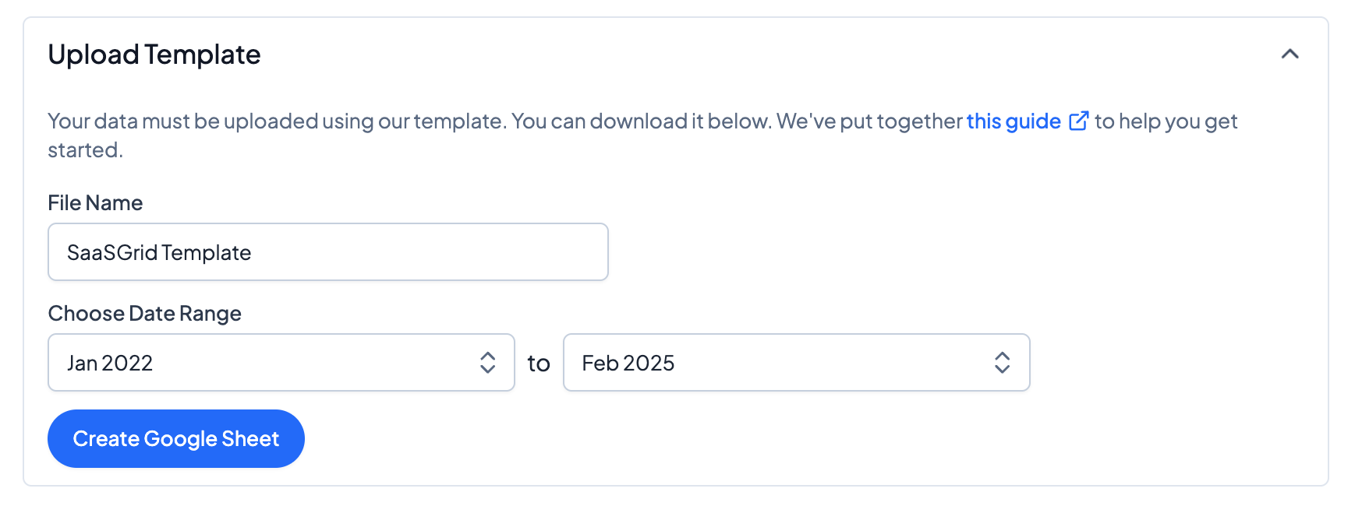The image size is (1355, 506).
Task: Click the external link icon beside guide
Action: (x=1078, y=121)
